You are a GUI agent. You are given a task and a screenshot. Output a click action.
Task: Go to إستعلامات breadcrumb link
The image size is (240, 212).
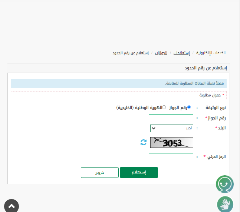pyautogui.click(x=181, y=53)
